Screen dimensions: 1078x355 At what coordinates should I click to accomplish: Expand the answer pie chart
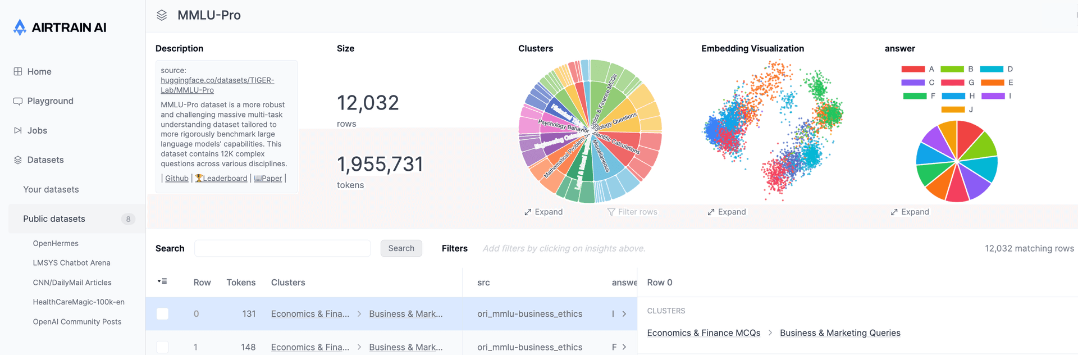tap(910, 212)
